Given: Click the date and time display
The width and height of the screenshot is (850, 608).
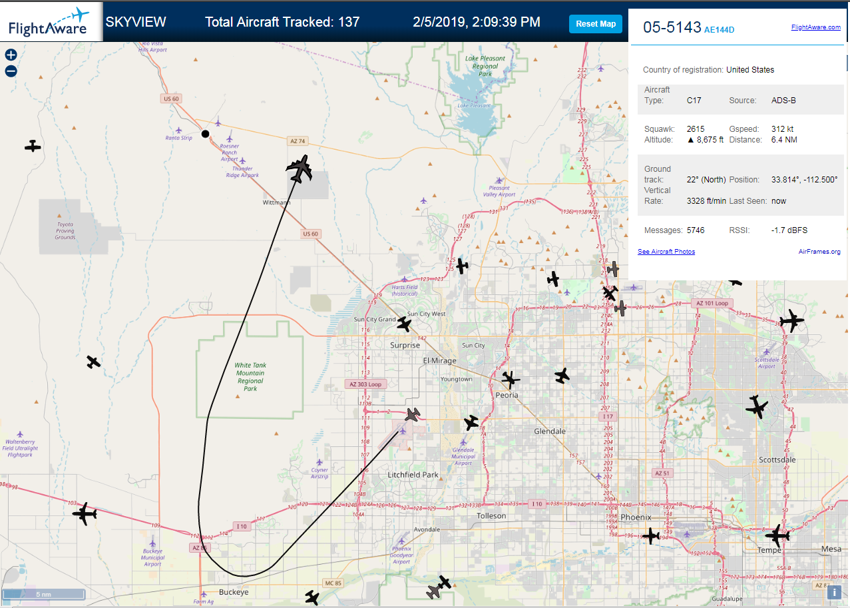Looking at the screenshot, I should pyautogui.click(x=477, y=22).
